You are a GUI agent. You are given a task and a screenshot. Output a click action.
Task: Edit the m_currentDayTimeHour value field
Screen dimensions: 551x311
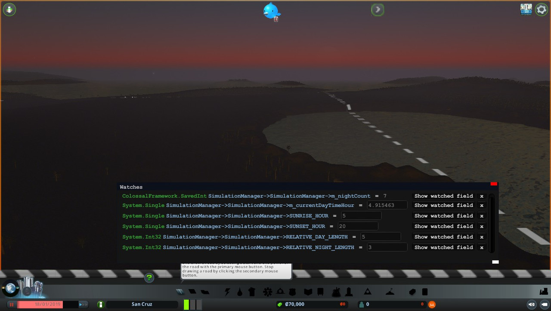tap(387, 206)
